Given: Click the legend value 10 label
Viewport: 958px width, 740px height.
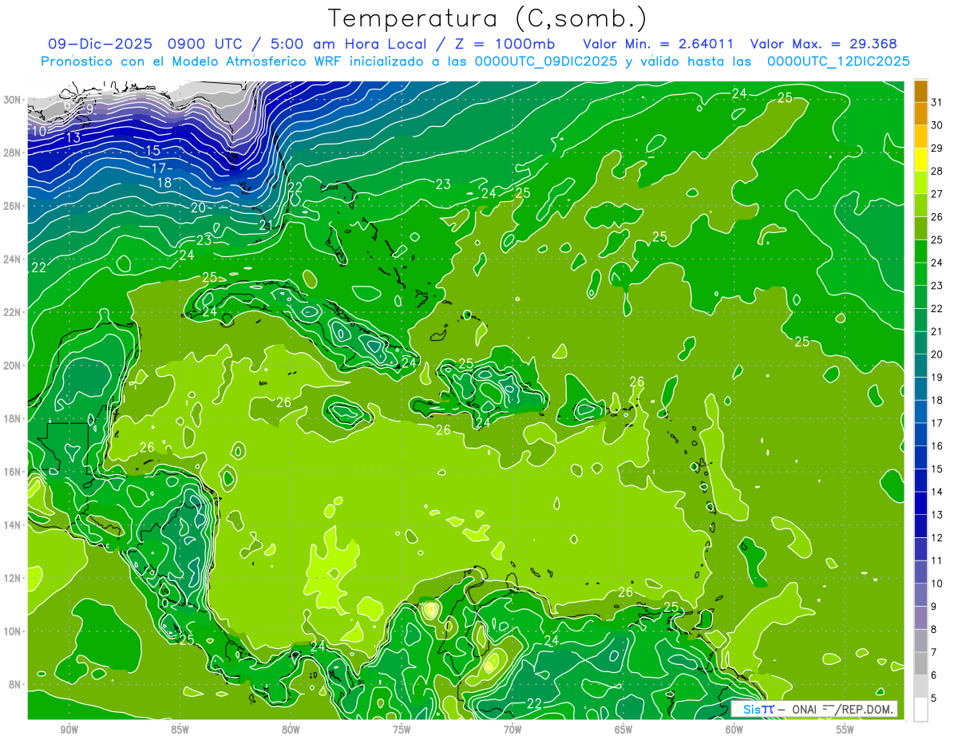Looking at the screenshot, I should click(937, 584).
